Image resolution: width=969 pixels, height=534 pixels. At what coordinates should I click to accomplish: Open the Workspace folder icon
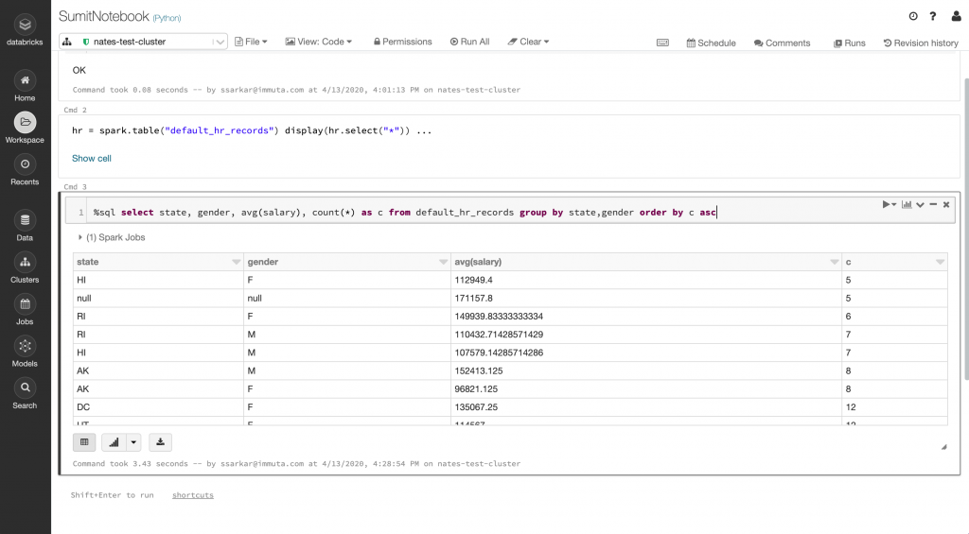pyautogui.click(x=25, y=122)
